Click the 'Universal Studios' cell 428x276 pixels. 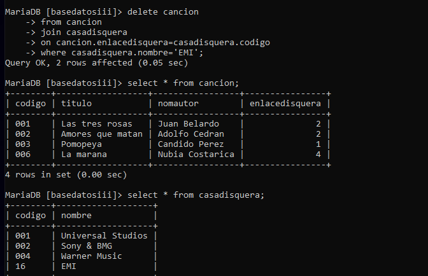click(x=104, y=235)
